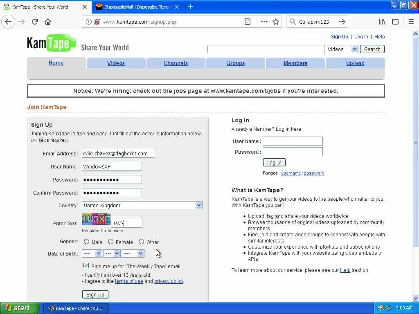
Task: Open page actions three-dot menu
Action: point(264,22)
